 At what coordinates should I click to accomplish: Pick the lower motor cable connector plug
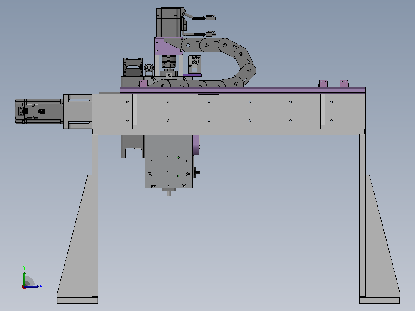(211, 34)
